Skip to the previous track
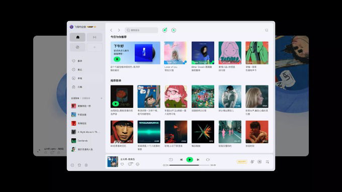The width and height of the screenshot is (342, 192). pos(181,160)
